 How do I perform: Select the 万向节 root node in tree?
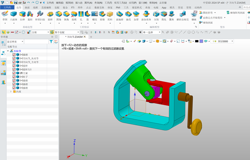[x=17, y=51]
